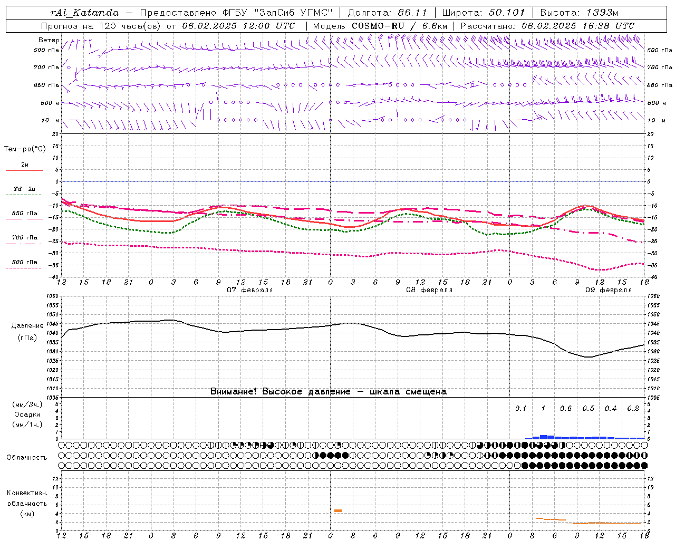675x540 pixels.
Task: Click the thick orange convective cloud bar
Action: [x=338, y=510]
